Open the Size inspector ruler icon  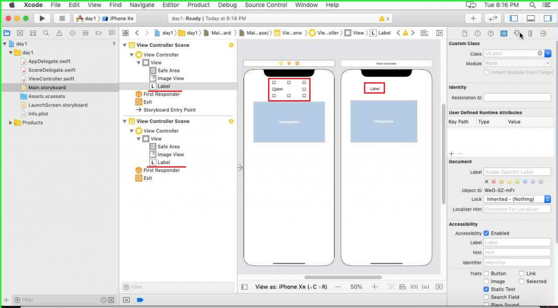(530, 33)
